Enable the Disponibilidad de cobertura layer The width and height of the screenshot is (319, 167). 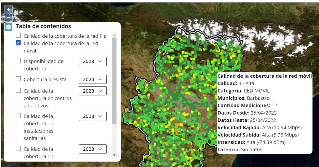pos(18,60)
